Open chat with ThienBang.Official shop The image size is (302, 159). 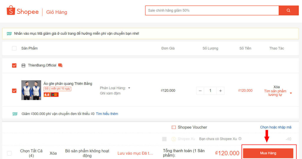coord(60,65)
